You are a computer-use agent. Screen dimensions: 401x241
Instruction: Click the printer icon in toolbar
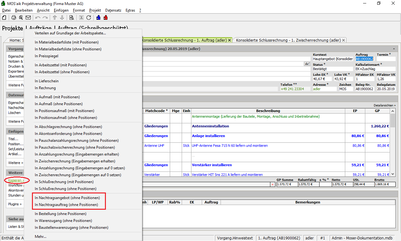14,18
